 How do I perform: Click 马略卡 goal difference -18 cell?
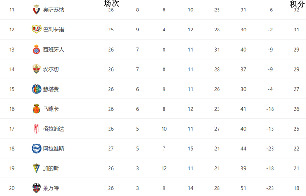tap(270, 109)
